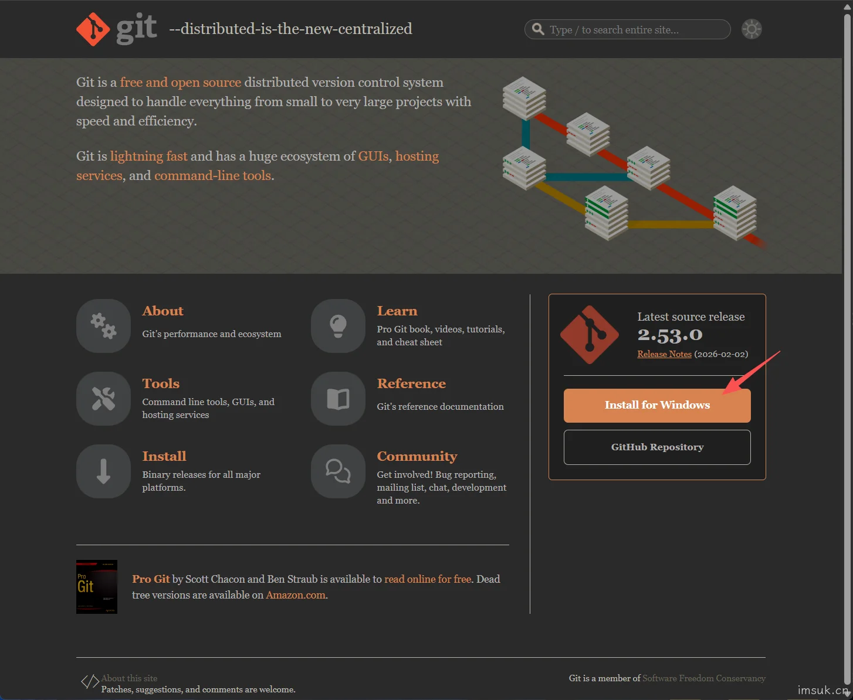This screenshot has width=853, height=700.
Task: Click the Git diamond logo in header
Action: coord(93,29)
